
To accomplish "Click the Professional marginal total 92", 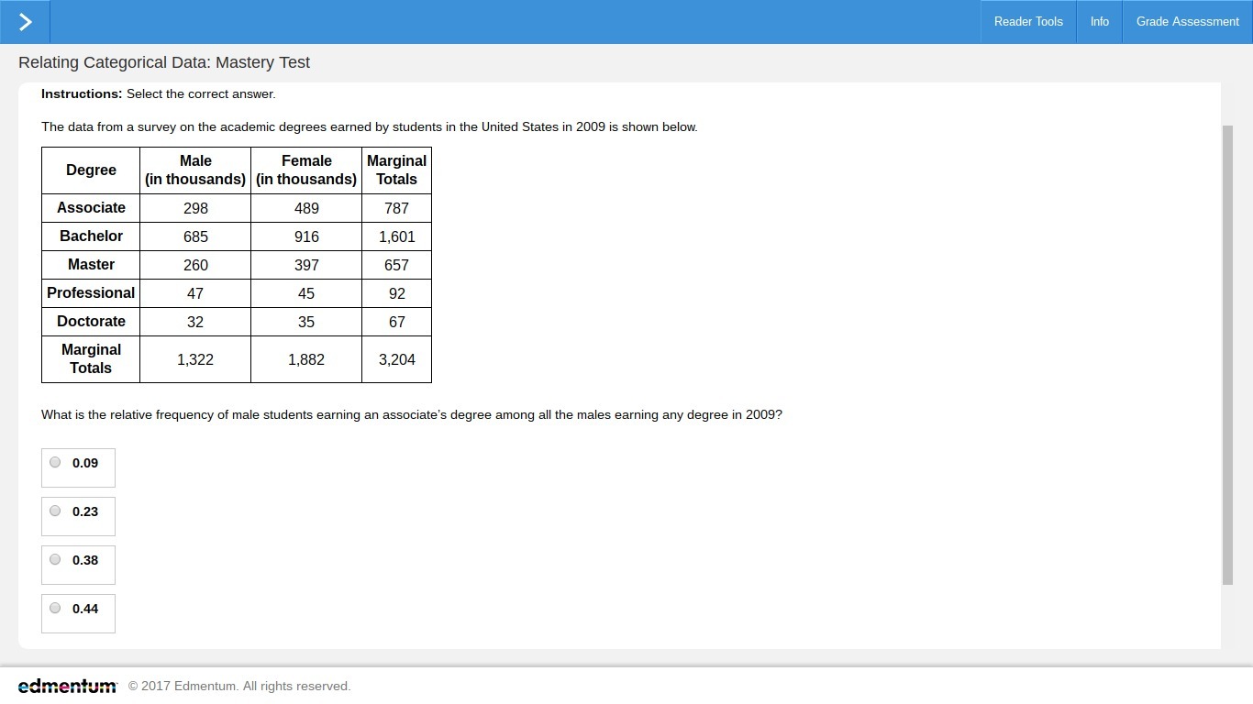I will pos(396,293).
